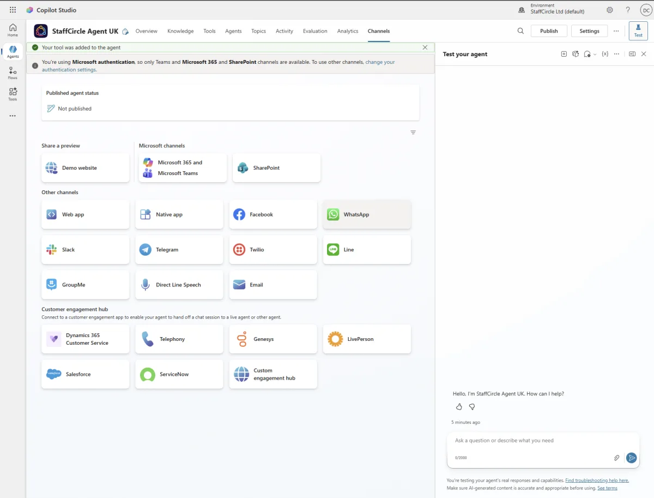
Task: Dismiss the tool added notification
Action: coord(425,47)
